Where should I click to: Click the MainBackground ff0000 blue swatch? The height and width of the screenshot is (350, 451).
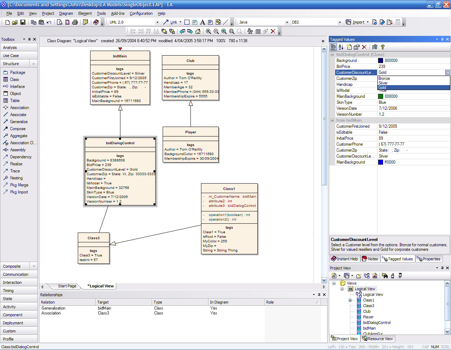pos(381,162)
